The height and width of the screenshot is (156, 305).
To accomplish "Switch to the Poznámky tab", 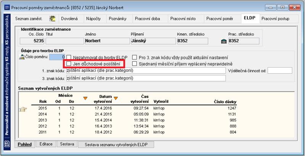I will (118, 19).
